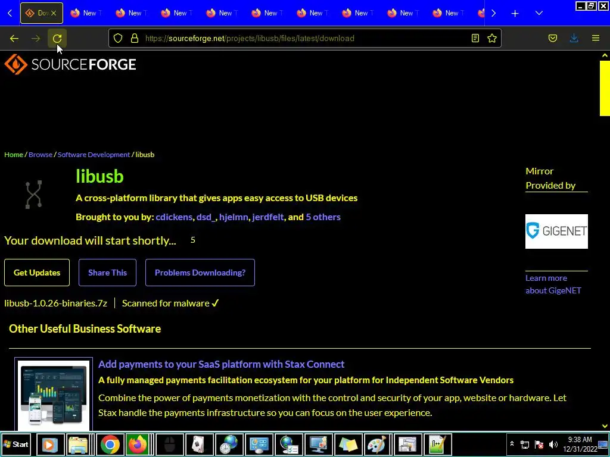View site security lock information
The width and height of the screenshot is (610, 457).
(x=135, y=38)
